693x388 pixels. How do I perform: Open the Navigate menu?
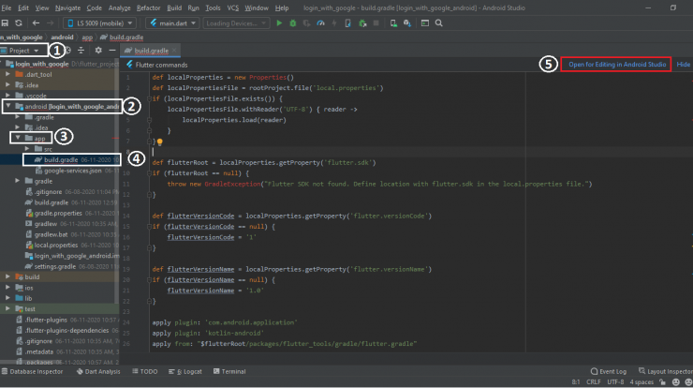67,7
